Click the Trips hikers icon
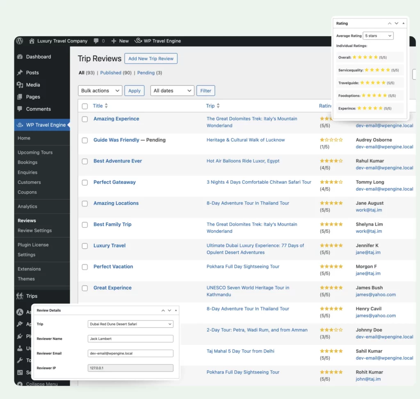Image resolution: width=420 pixels, height=399 pixels. point(20,296)
